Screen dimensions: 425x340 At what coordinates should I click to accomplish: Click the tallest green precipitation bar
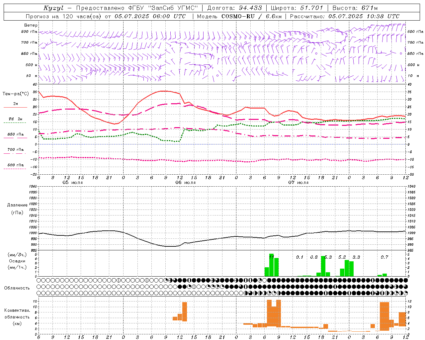271,265
